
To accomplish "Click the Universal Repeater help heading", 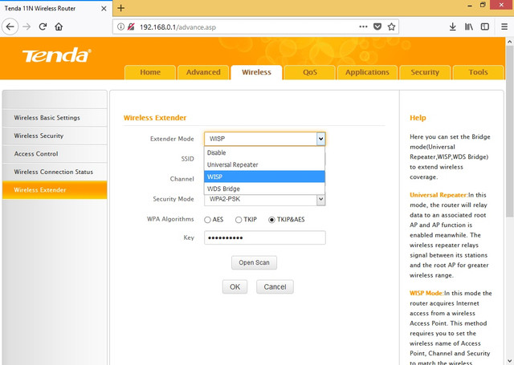I will pos(439,195).
